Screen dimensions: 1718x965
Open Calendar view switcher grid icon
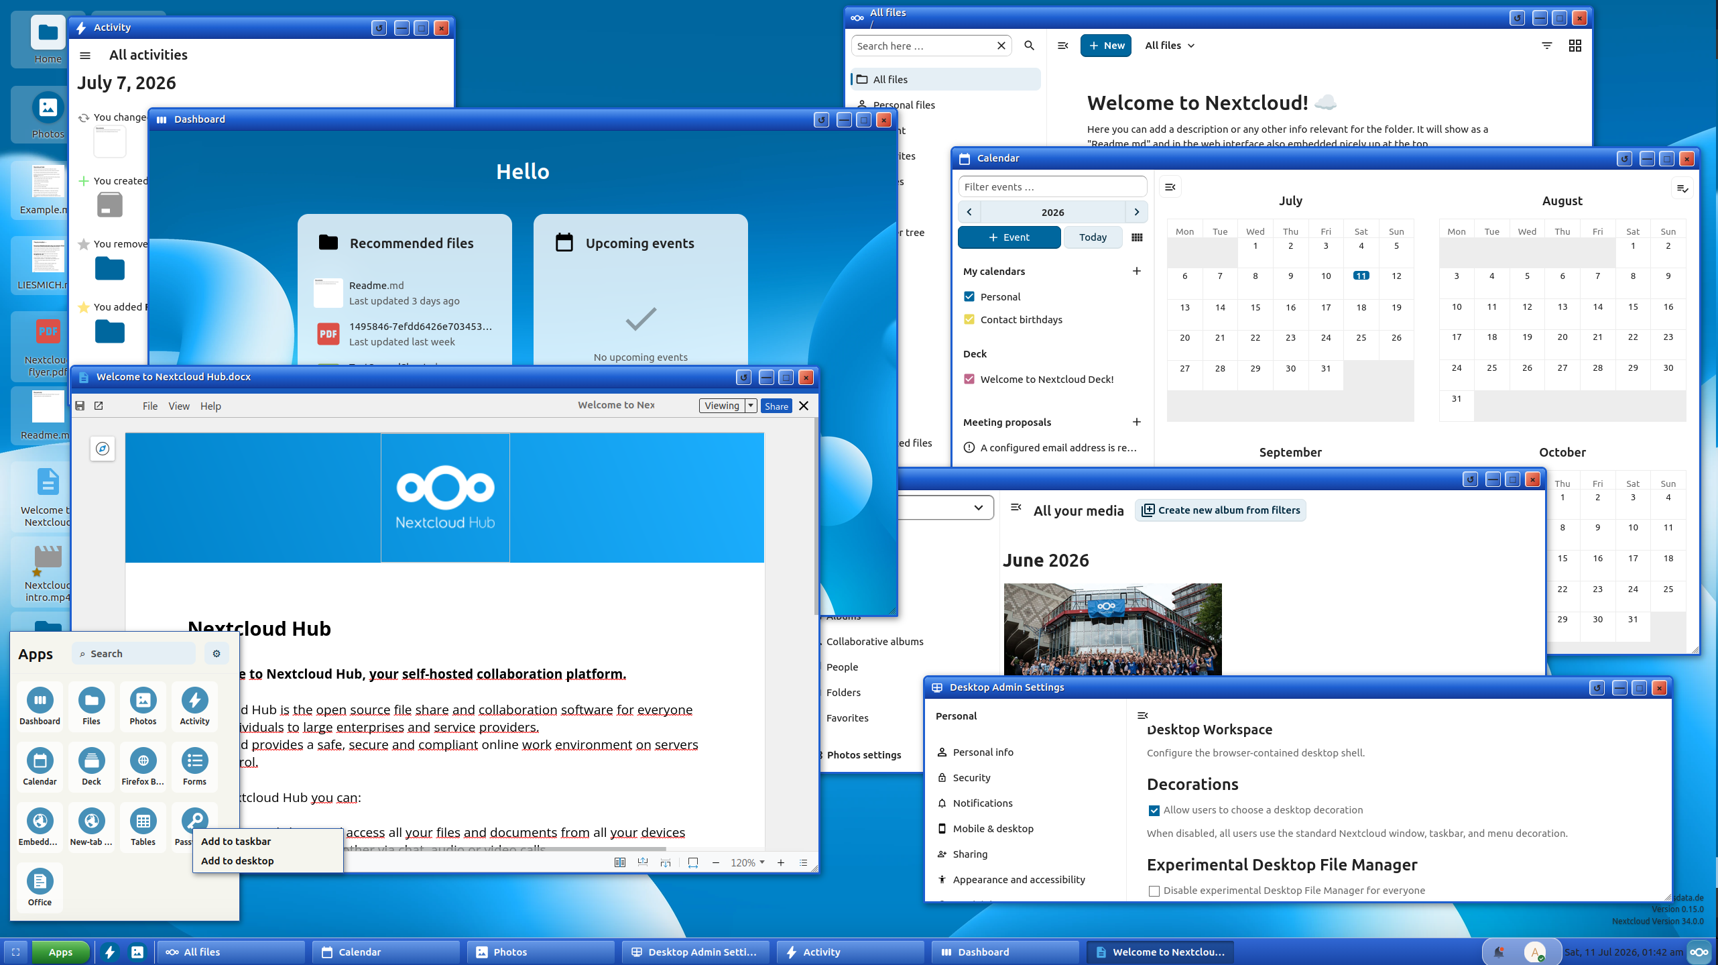(1137, 237)
